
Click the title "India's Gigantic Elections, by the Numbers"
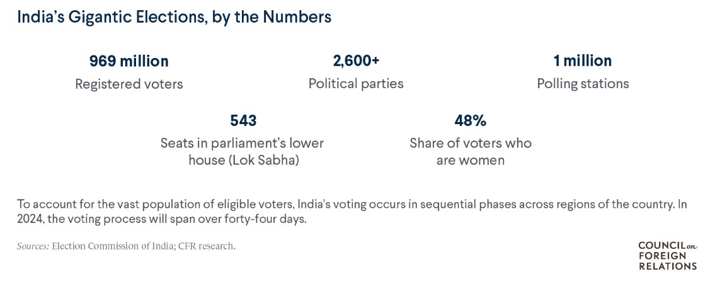click(174, 18)
